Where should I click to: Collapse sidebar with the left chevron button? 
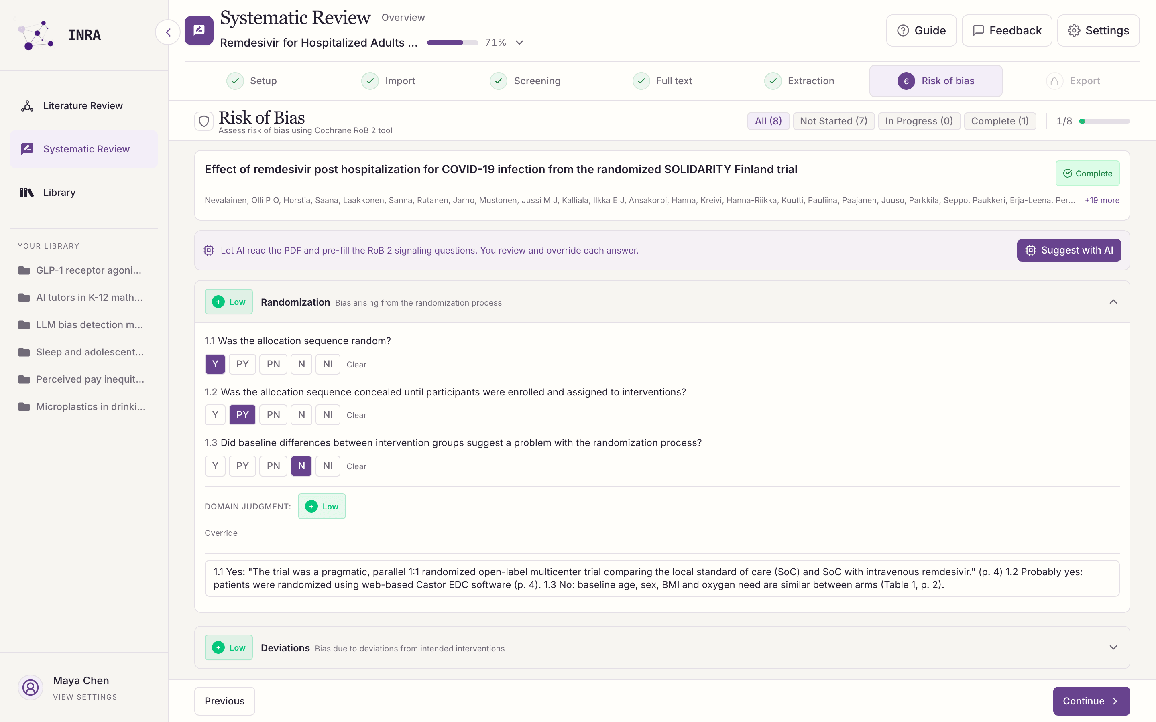coord(168,32)
